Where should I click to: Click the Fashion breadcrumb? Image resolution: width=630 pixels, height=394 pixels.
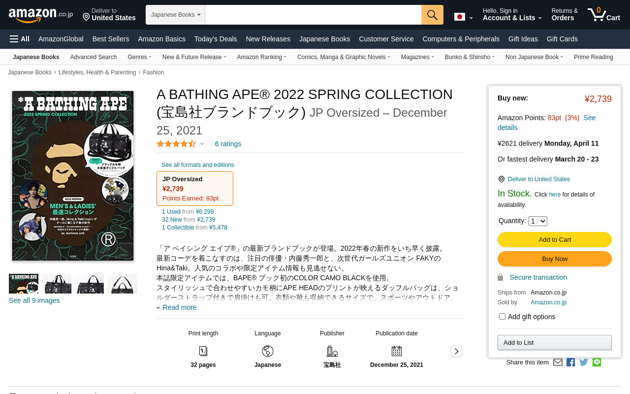[154, 72]
